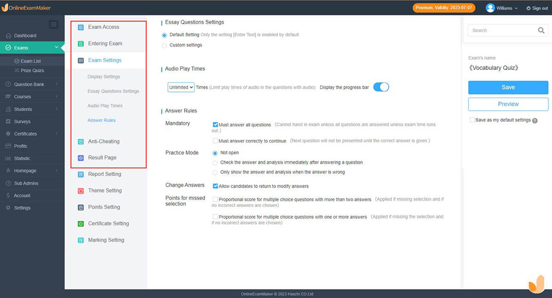Switch to Exam List tab

tap(32, 60)
